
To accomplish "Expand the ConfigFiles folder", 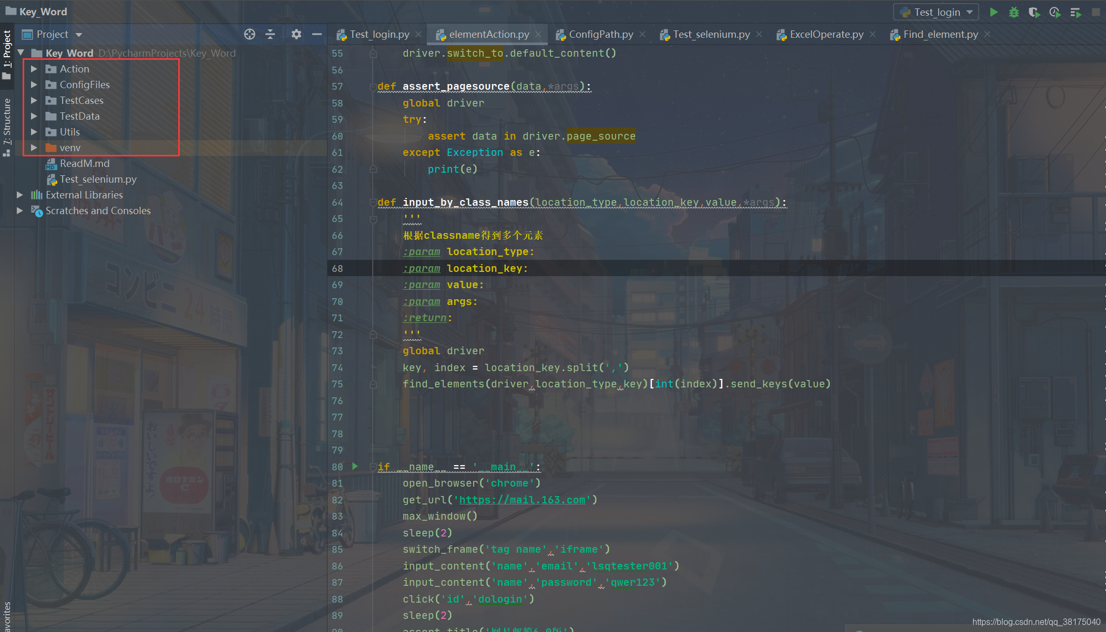I will [34, 85].
